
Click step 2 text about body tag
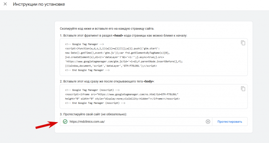point(107,81)
